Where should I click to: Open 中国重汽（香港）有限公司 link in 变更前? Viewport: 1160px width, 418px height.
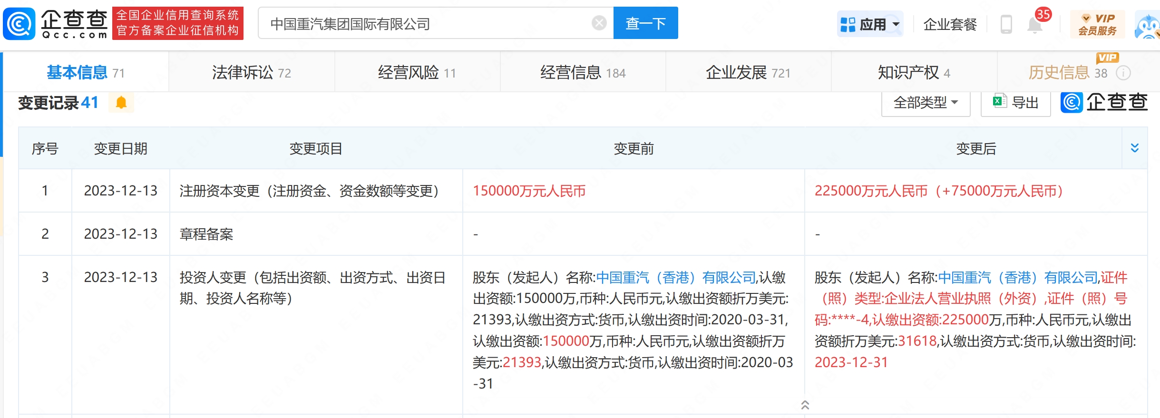click(x=676, y=277)
